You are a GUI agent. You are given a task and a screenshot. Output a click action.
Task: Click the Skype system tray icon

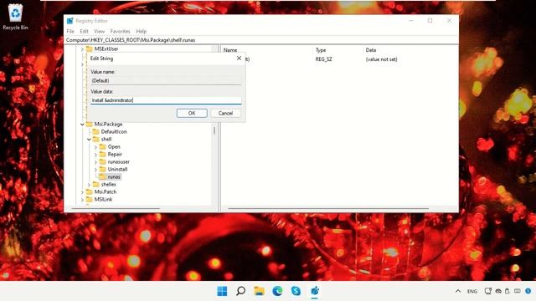528,291
